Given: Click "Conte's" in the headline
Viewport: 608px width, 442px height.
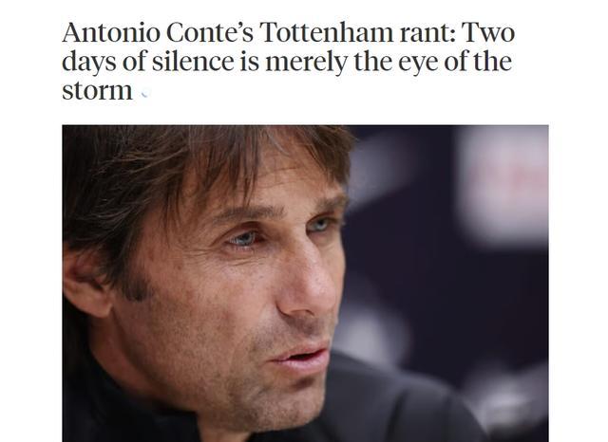Looking at the screenshot, I should click(210, 32).
